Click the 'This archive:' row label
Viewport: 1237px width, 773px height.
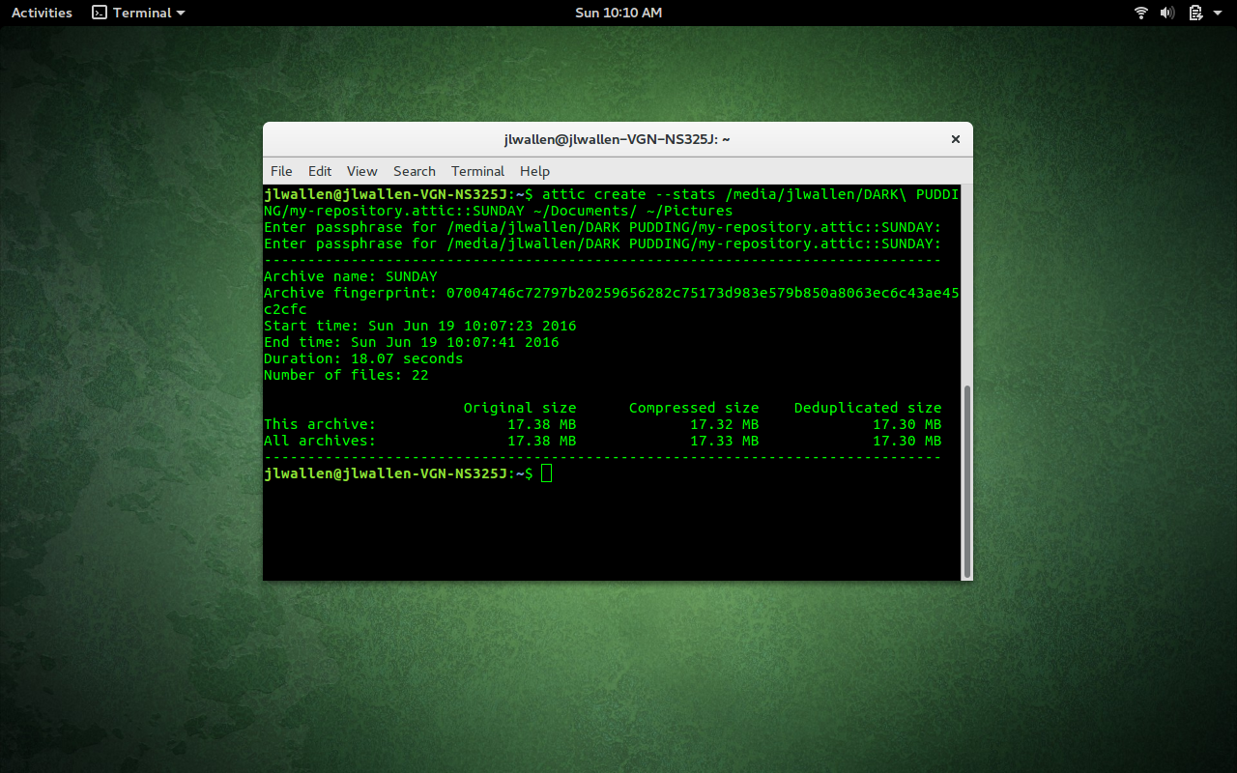(320, 424)
